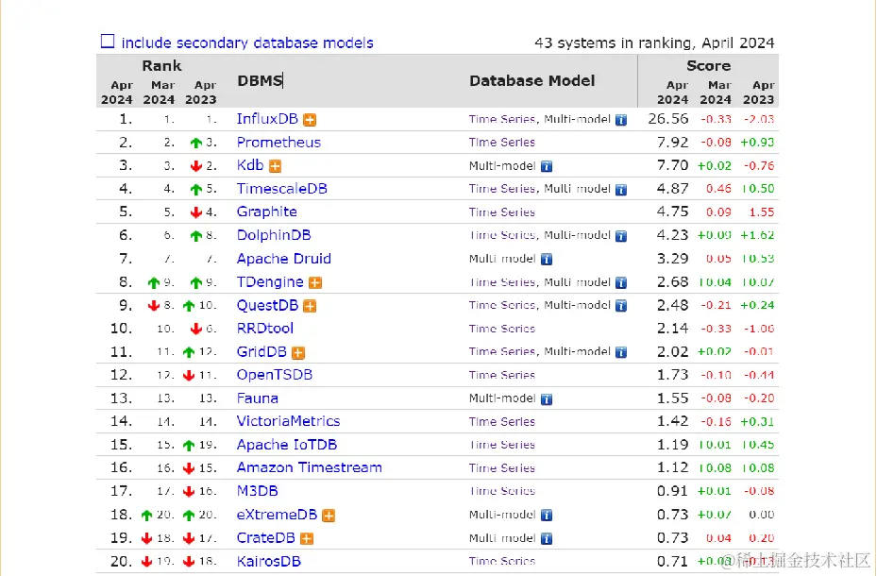The image size is (877, 576).
Task: Click the info icon in DolphinDB row
Action: pos(621,236)
